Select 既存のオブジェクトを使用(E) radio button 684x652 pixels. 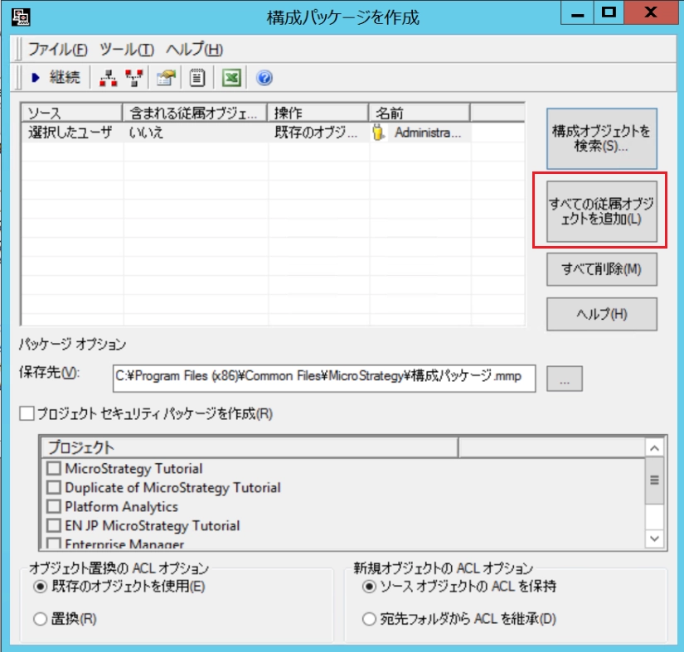(40, 587)
